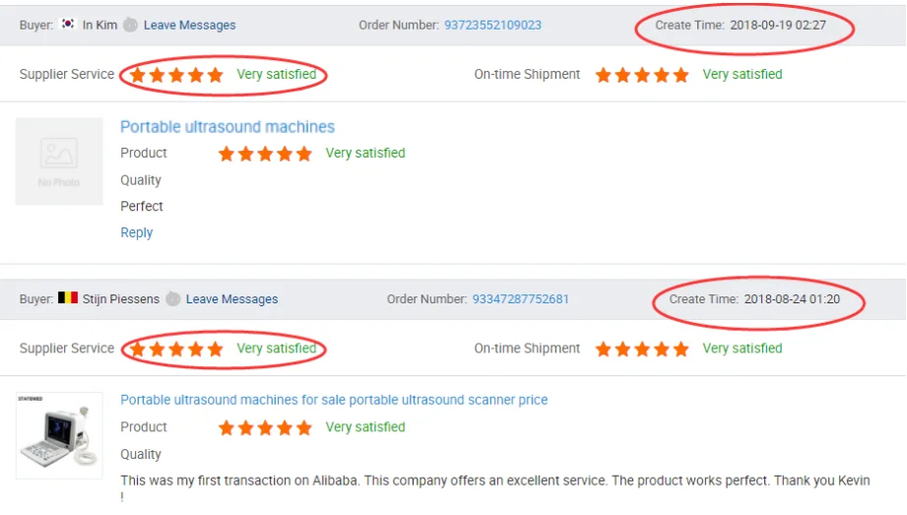Click Stijn Piessens' Supplier Service stars
907x515 pixels.
pyautogui.click(x=176, y=349)
